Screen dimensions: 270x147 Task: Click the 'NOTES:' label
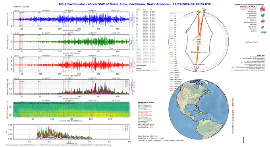(x=244, y=139)
